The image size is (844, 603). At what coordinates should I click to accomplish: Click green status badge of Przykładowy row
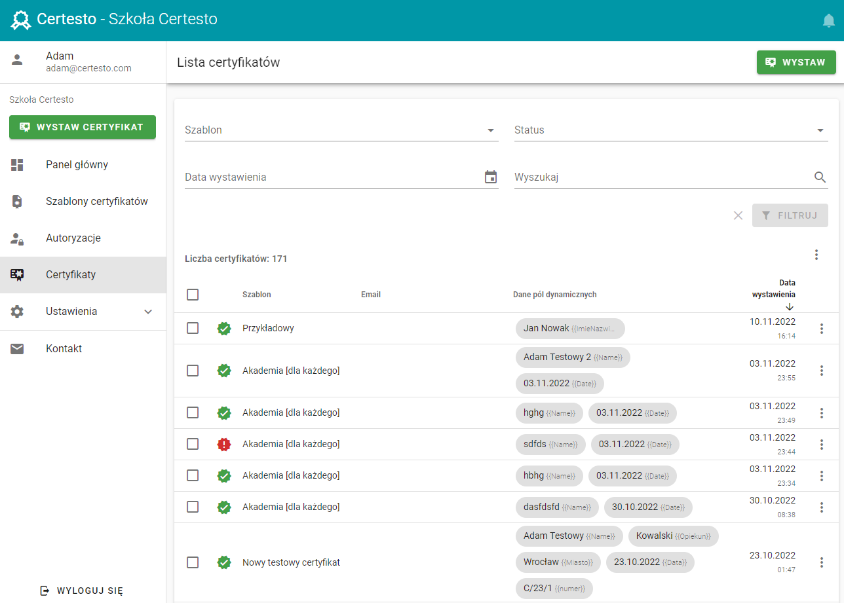click(224, 329)
